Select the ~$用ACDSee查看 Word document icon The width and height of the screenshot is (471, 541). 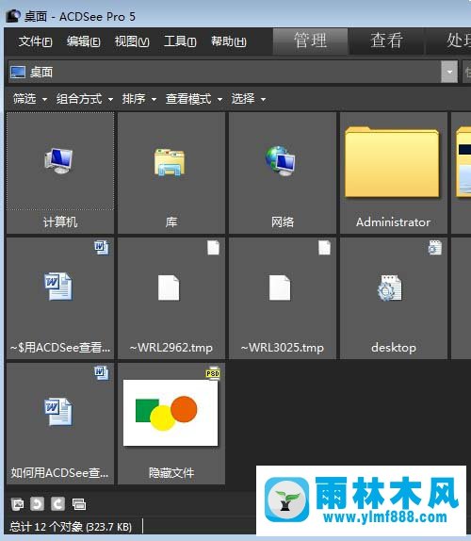pyautogui.click(x=58, y=287)
